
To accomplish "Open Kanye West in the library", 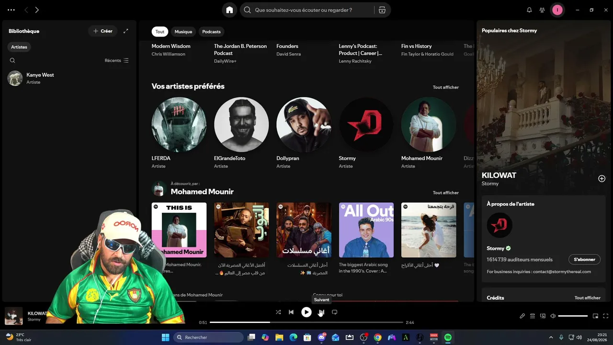I will point(68,78).
